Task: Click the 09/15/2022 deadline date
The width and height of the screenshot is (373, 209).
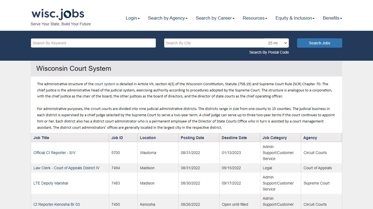Action: point(231,168)
